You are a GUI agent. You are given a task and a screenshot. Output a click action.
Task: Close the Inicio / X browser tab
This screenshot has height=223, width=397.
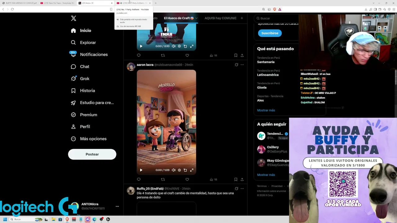point(112,3)
